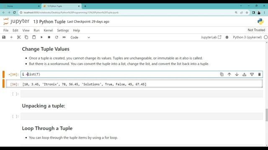Open the Help menu

[76, 30]
